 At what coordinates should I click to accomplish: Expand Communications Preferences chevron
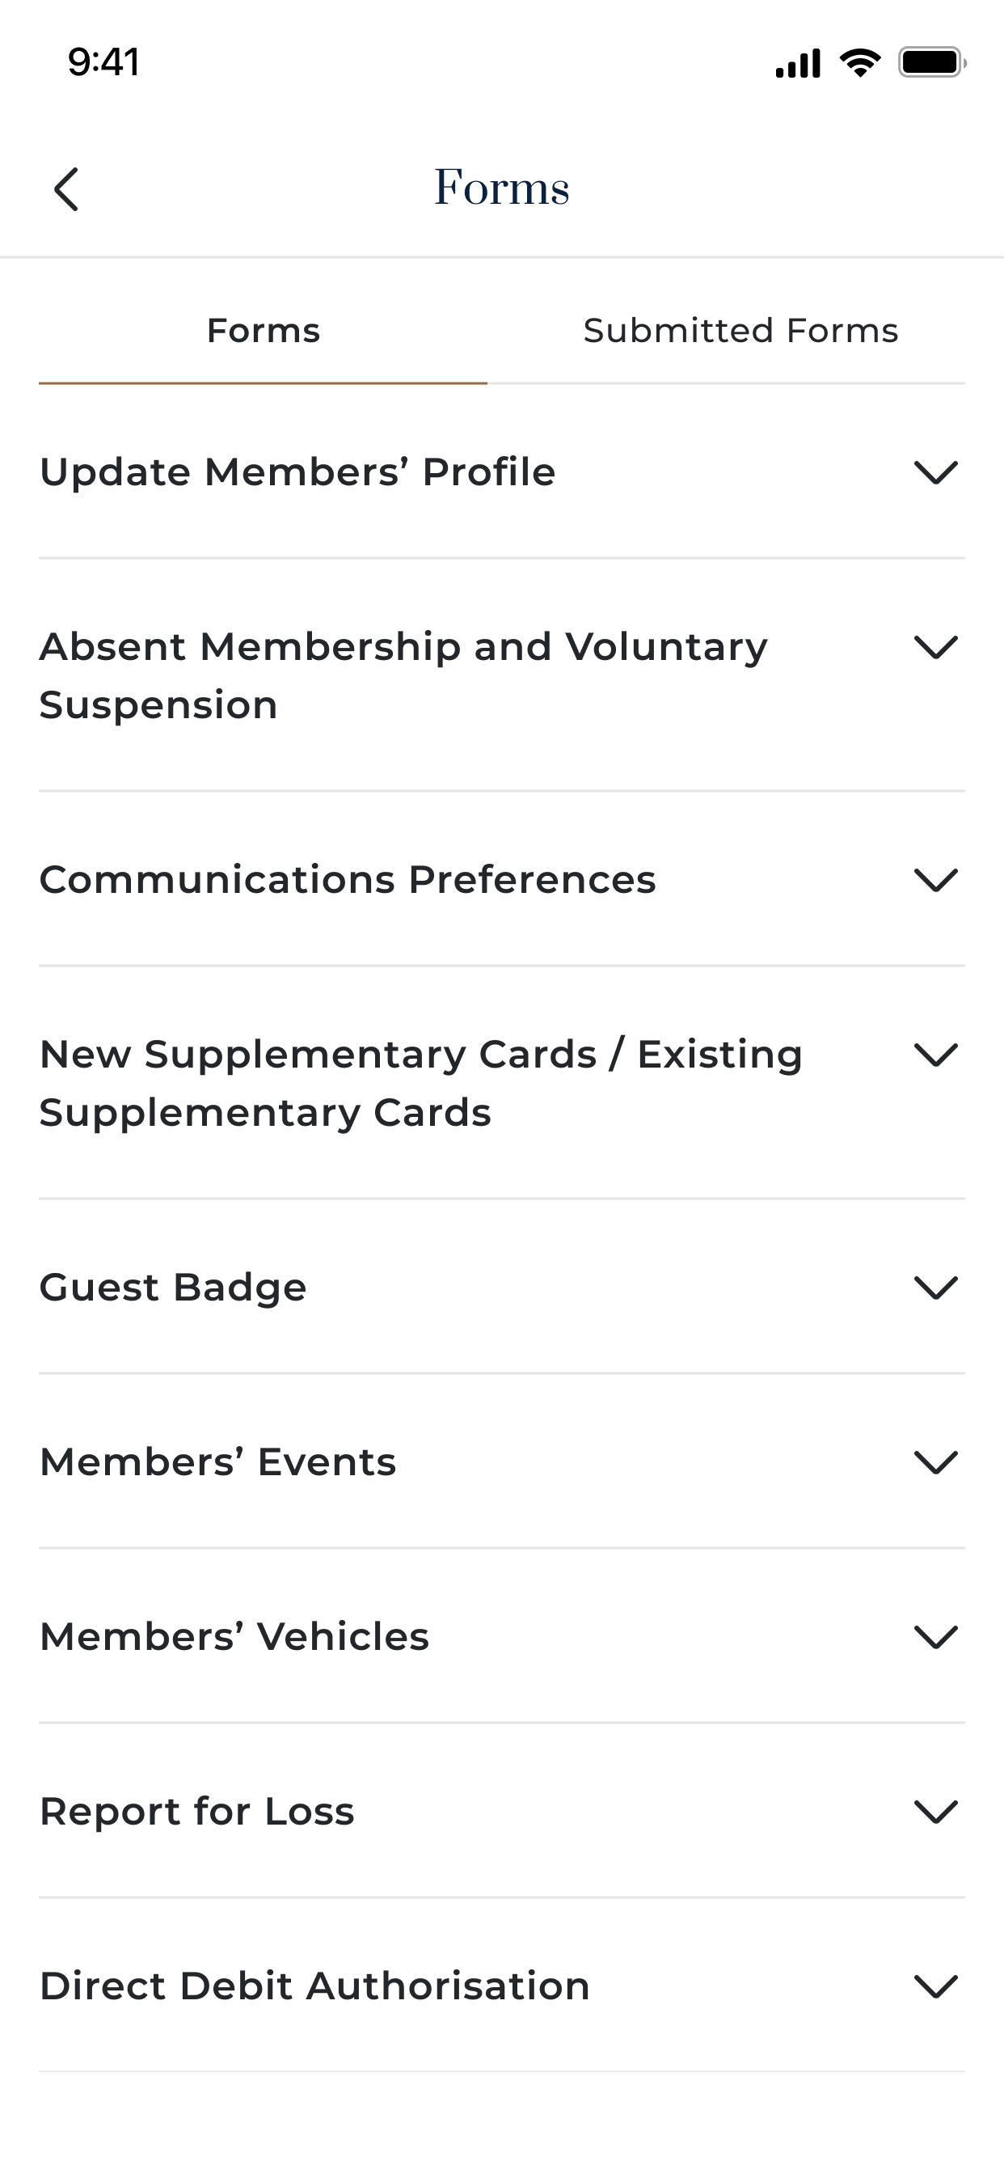(x=935, y=880)
